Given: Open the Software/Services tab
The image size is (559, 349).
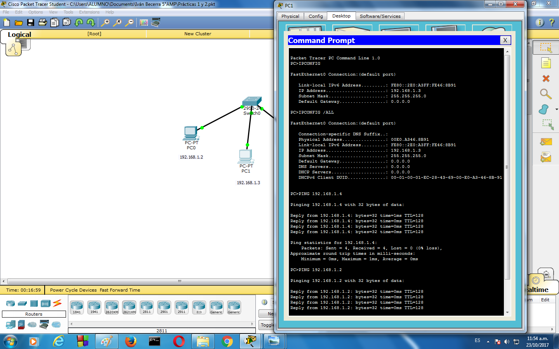Looking at the screenshot, I should [380, 16].
